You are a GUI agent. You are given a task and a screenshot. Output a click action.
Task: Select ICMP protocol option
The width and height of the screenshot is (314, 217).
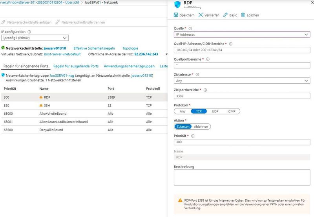[x=231, y=111]
